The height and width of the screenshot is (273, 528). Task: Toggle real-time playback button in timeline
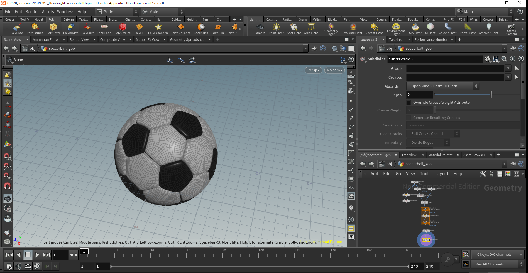click(37, 266)
